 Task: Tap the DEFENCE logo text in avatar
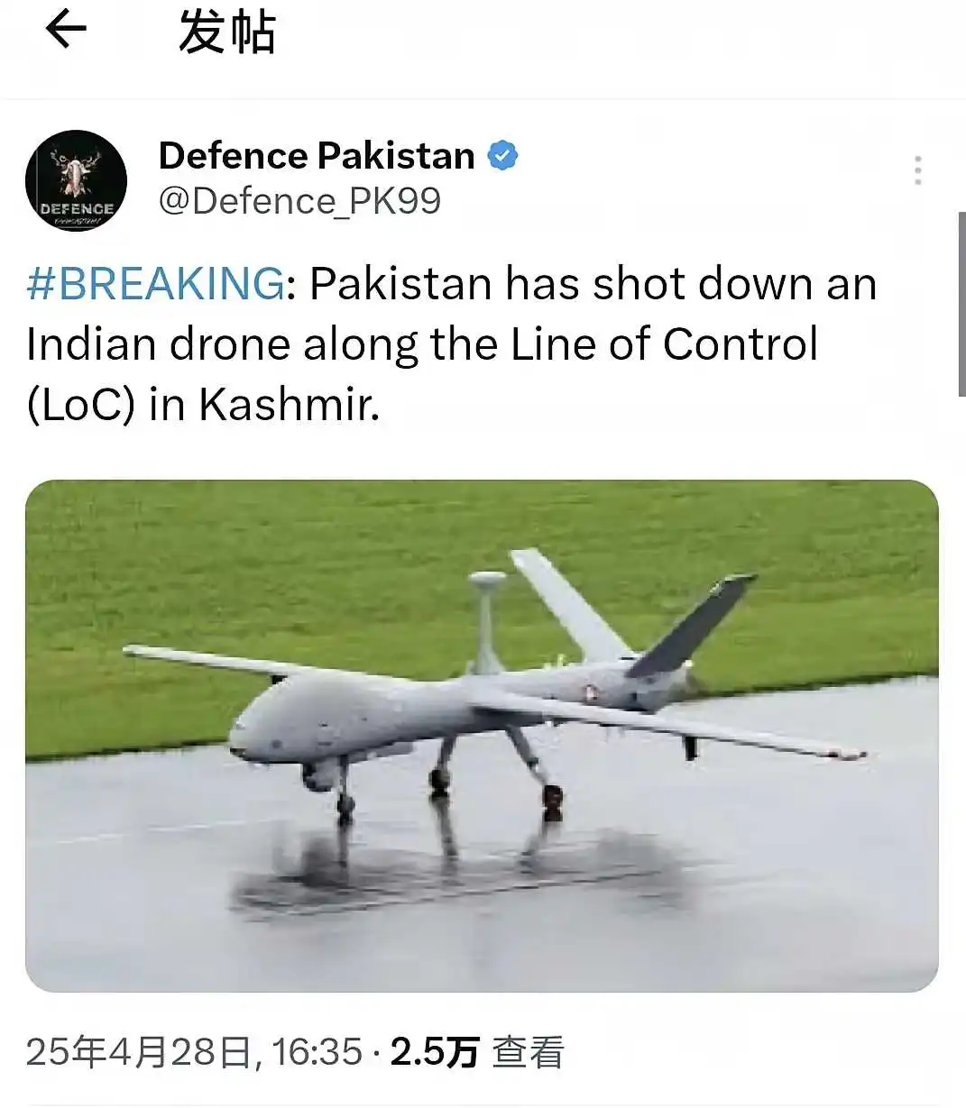pyautogui.click(x=76, y=208)
